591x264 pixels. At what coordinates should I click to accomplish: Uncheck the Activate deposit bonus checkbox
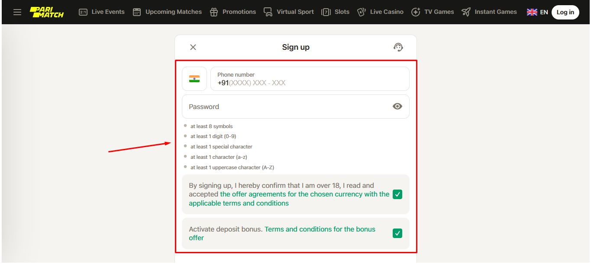pyautogui.click(x=397, y=233)
